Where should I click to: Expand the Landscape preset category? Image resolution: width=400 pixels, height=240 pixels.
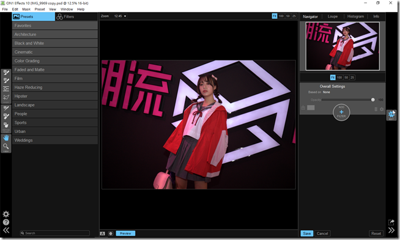pos(55,105)
